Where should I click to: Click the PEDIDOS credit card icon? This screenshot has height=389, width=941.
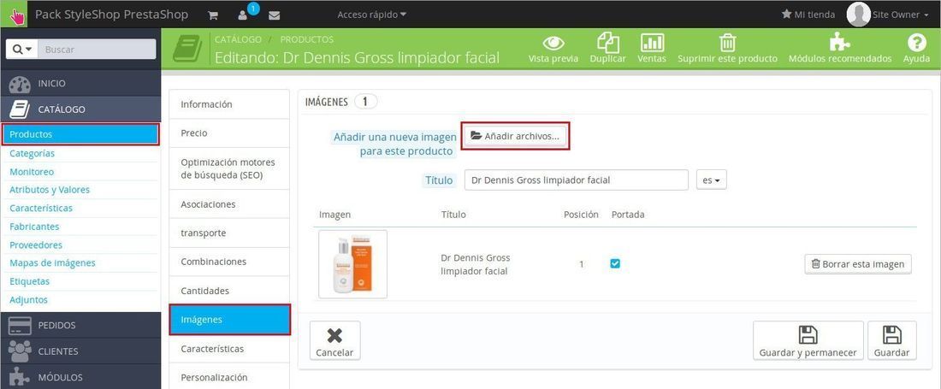click(x=20, y=326)
